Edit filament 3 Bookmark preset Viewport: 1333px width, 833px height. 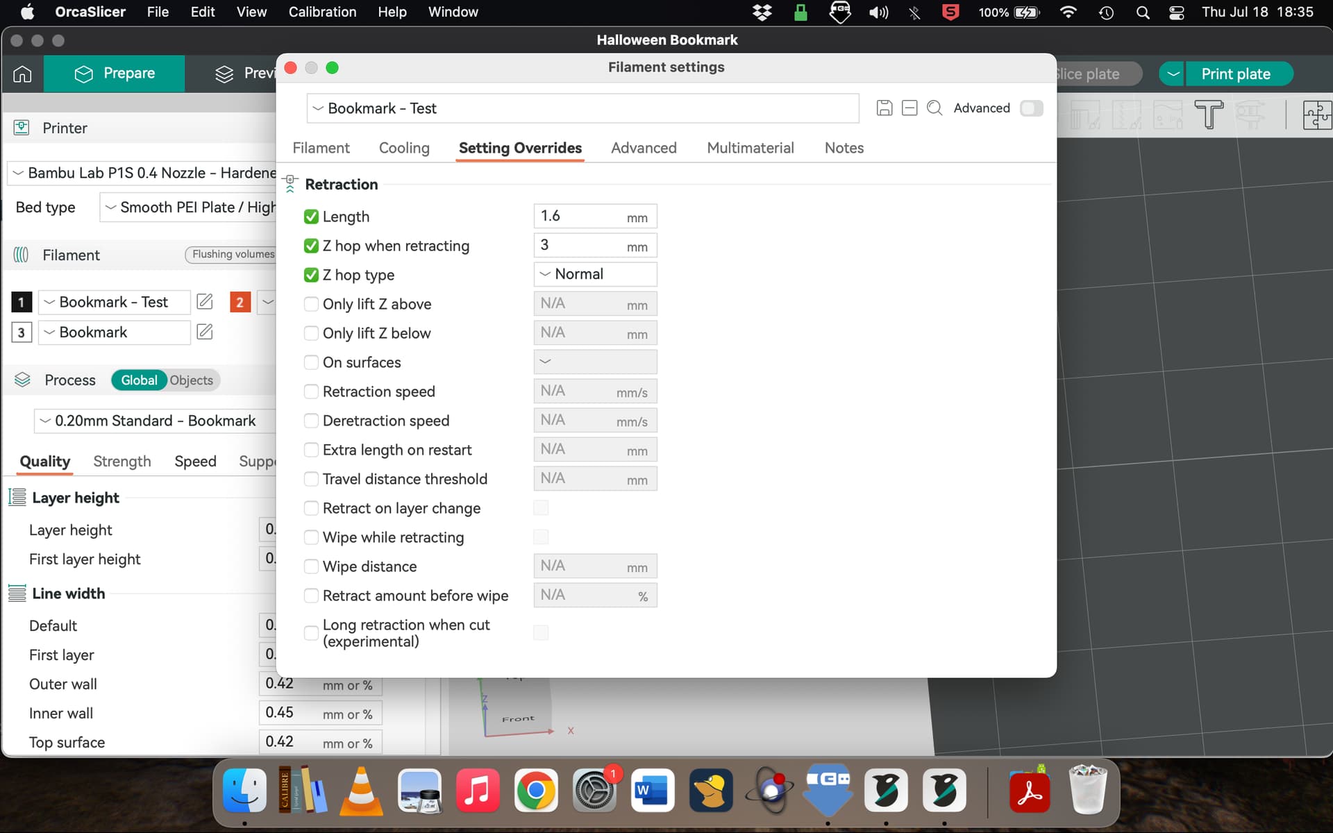205,332
